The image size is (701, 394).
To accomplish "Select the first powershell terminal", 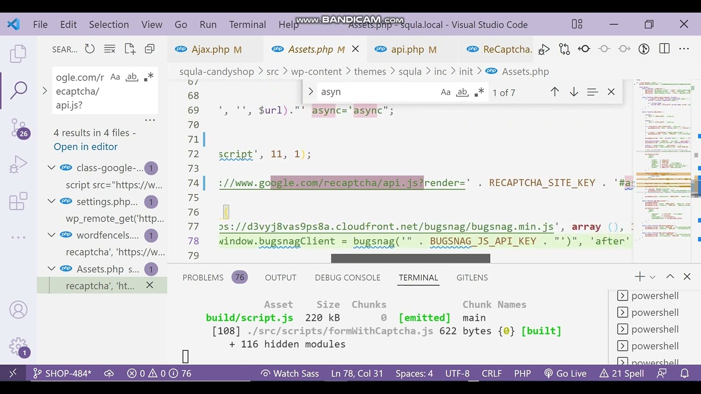I will (x=648, y=296).
